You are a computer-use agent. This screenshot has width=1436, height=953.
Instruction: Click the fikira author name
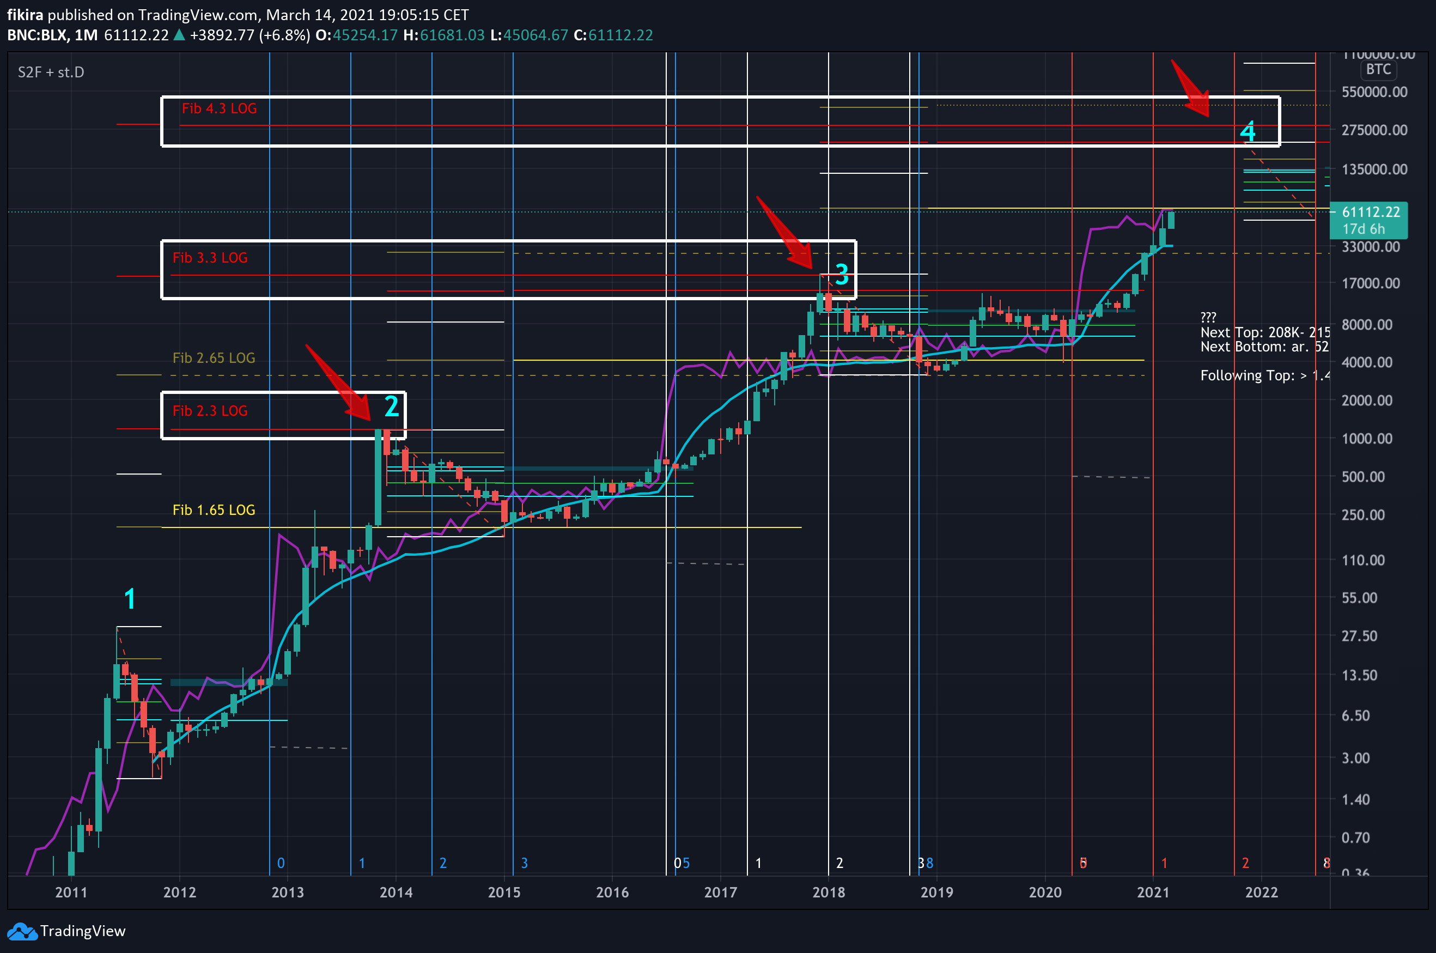click(25, 15)
